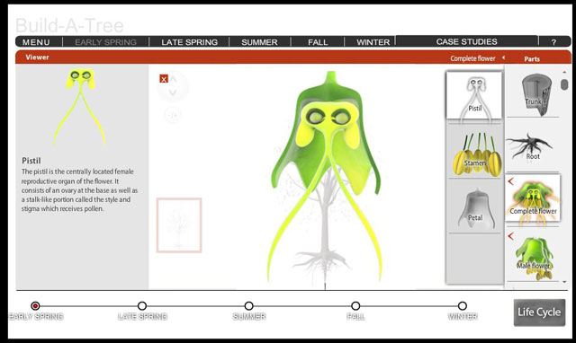The width and height of the screenshot is (576, 343).
Task: Select the Male flower part icon
Action: (x=534, y=258)
